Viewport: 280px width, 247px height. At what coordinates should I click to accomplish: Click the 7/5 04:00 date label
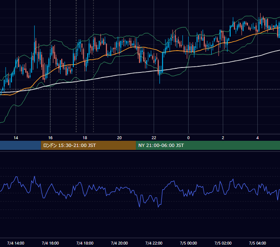point(257,243)
